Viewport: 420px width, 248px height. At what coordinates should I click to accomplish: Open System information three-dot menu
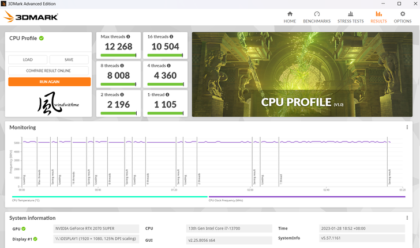407,218
